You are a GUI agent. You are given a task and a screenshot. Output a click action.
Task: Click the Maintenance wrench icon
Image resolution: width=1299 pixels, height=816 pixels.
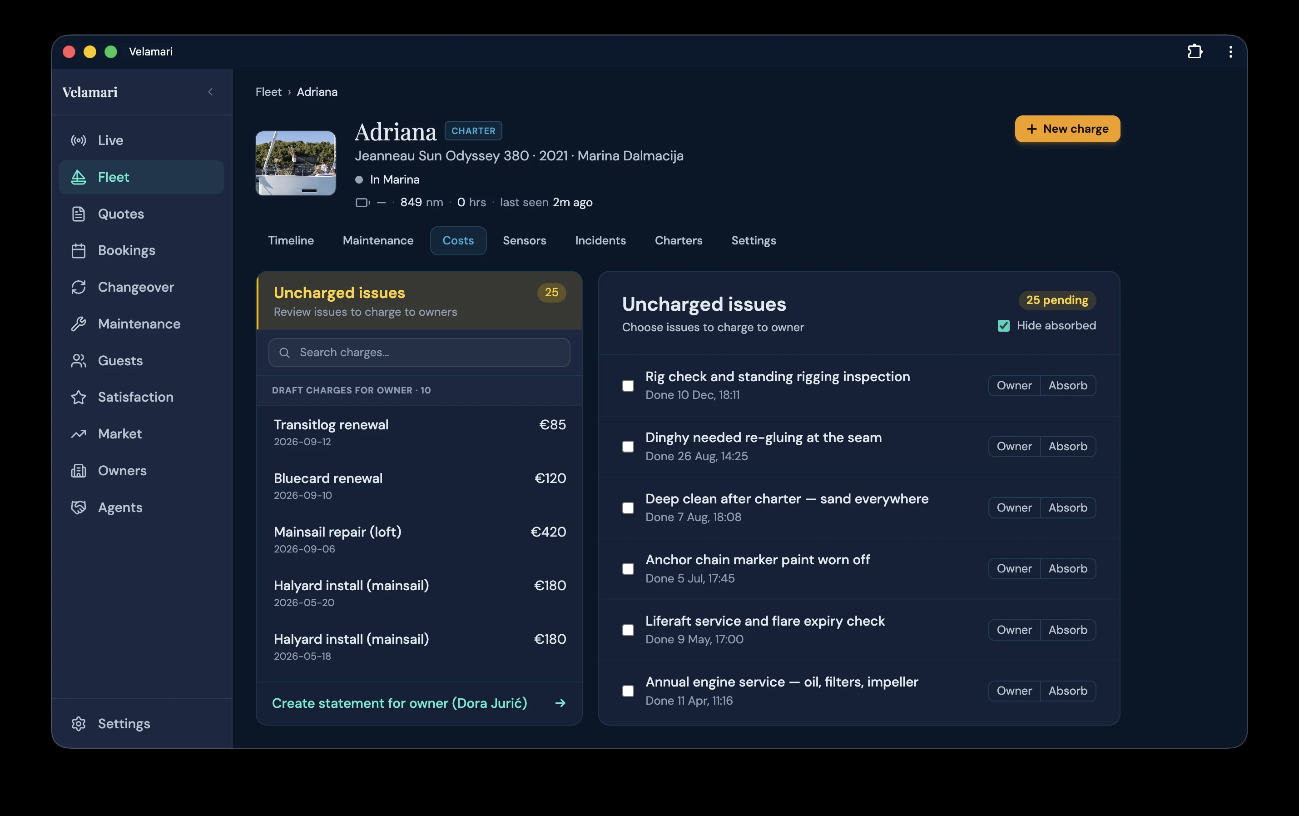click(x=79, y=324)
